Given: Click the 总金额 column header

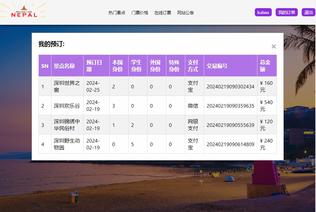Looking at the screenshot, I should point(265,66).
